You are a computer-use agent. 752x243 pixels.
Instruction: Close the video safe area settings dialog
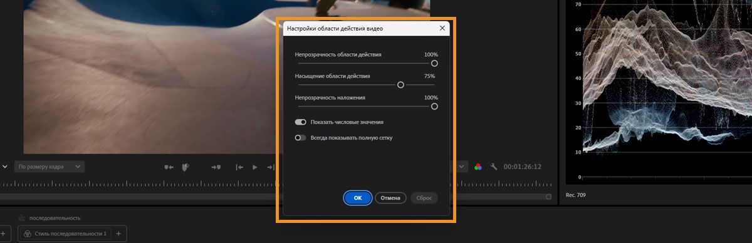pos(442,28)
